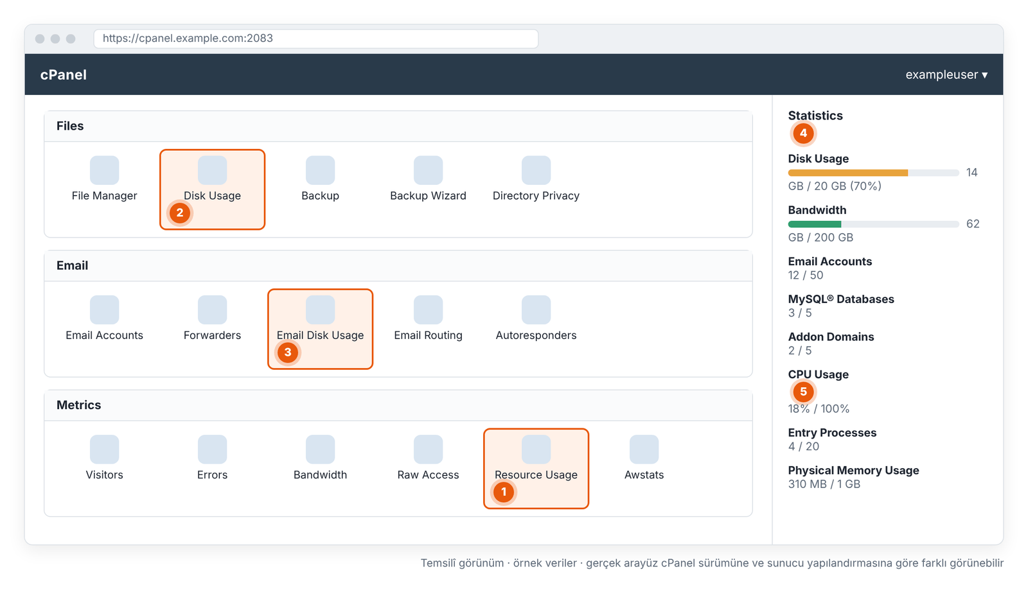1028x594 pixels.
Task: Open Email Disk Usage
Action: [x=320, y=329]
